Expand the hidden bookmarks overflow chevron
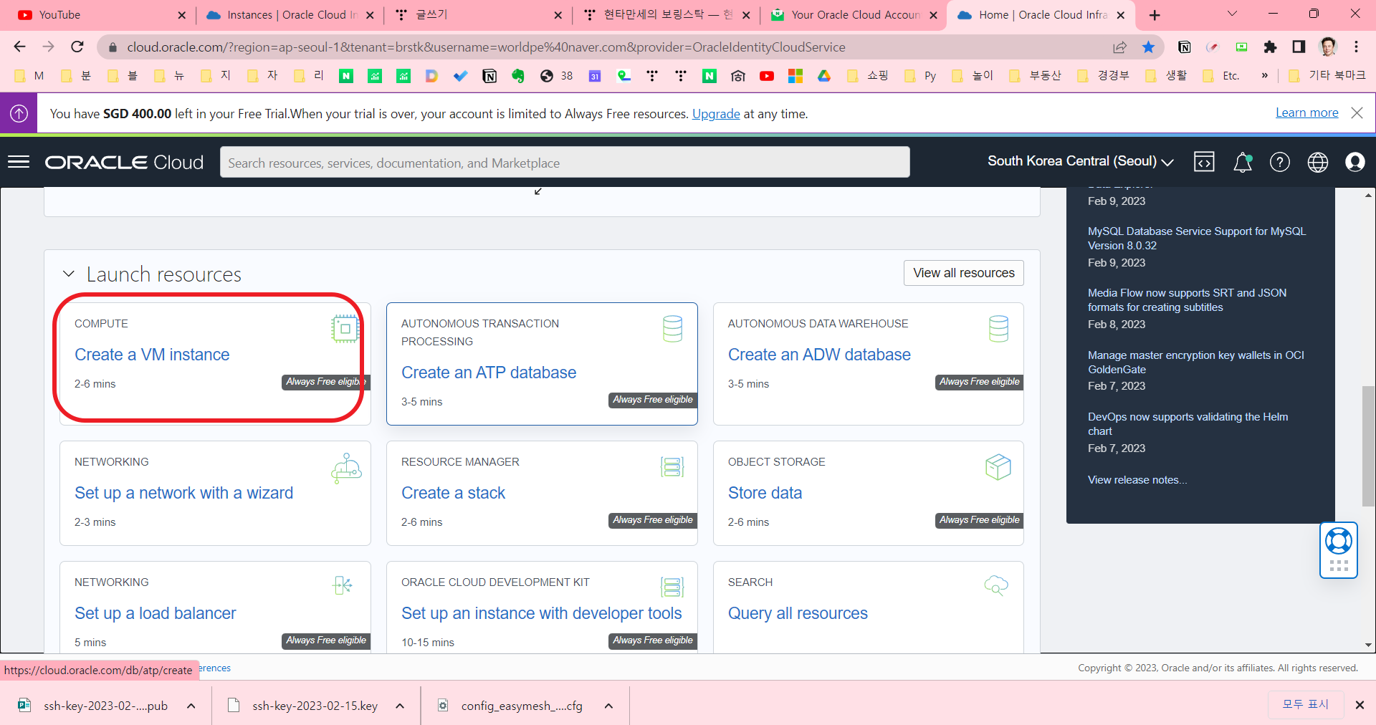 (x=1265, y=75)
